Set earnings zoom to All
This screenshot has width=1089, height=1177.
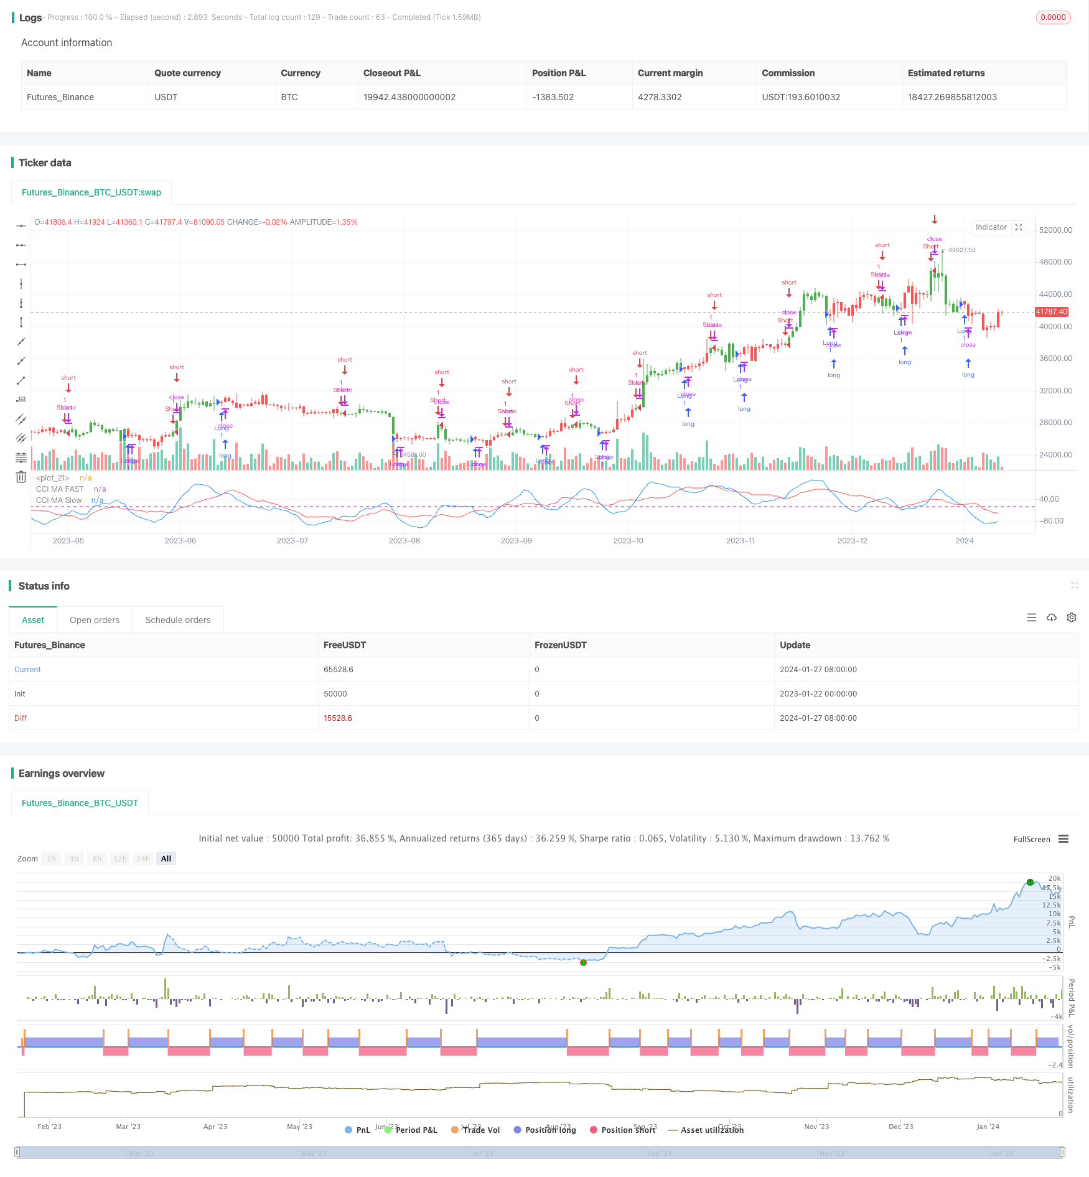click(x=166, y=858)
